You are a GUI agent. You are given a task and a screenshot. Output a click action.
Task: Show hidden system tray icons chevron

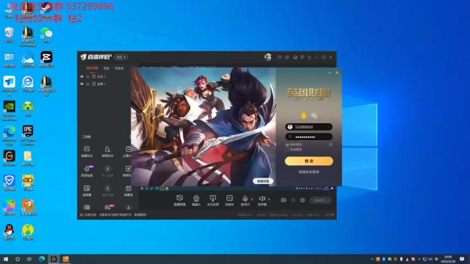372,259
